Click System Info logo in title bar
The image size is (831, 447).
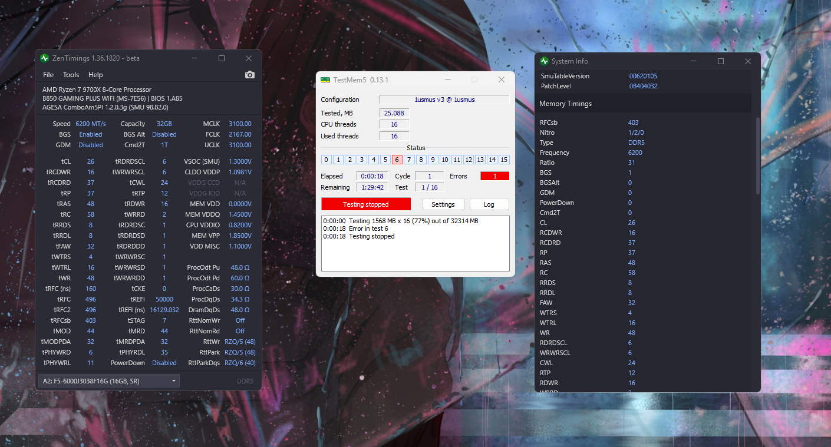[543, 61]
